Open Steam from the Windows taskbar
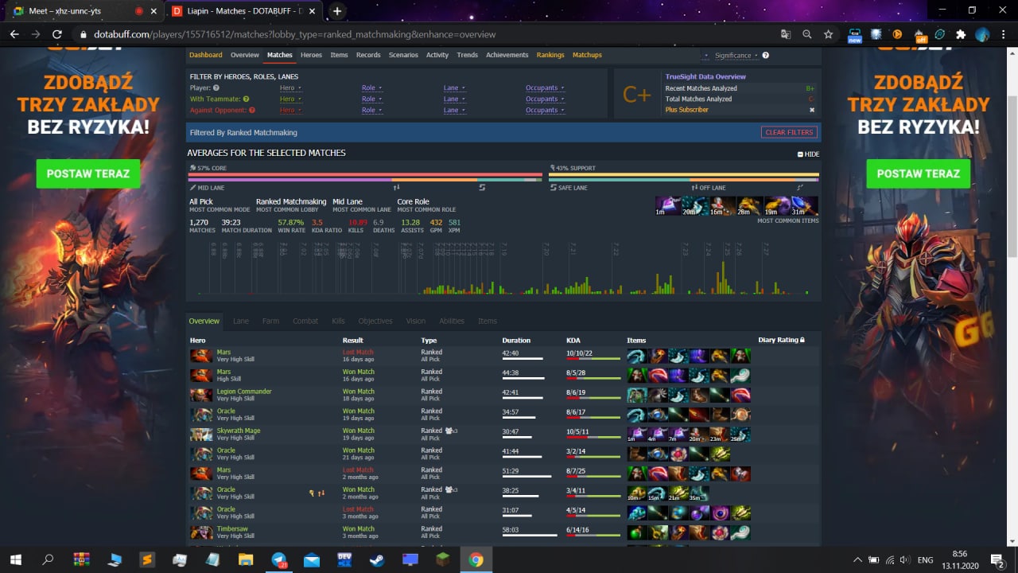Image resolution: width=1018 pixels, height=573 pixels. (x=377, y=559)
